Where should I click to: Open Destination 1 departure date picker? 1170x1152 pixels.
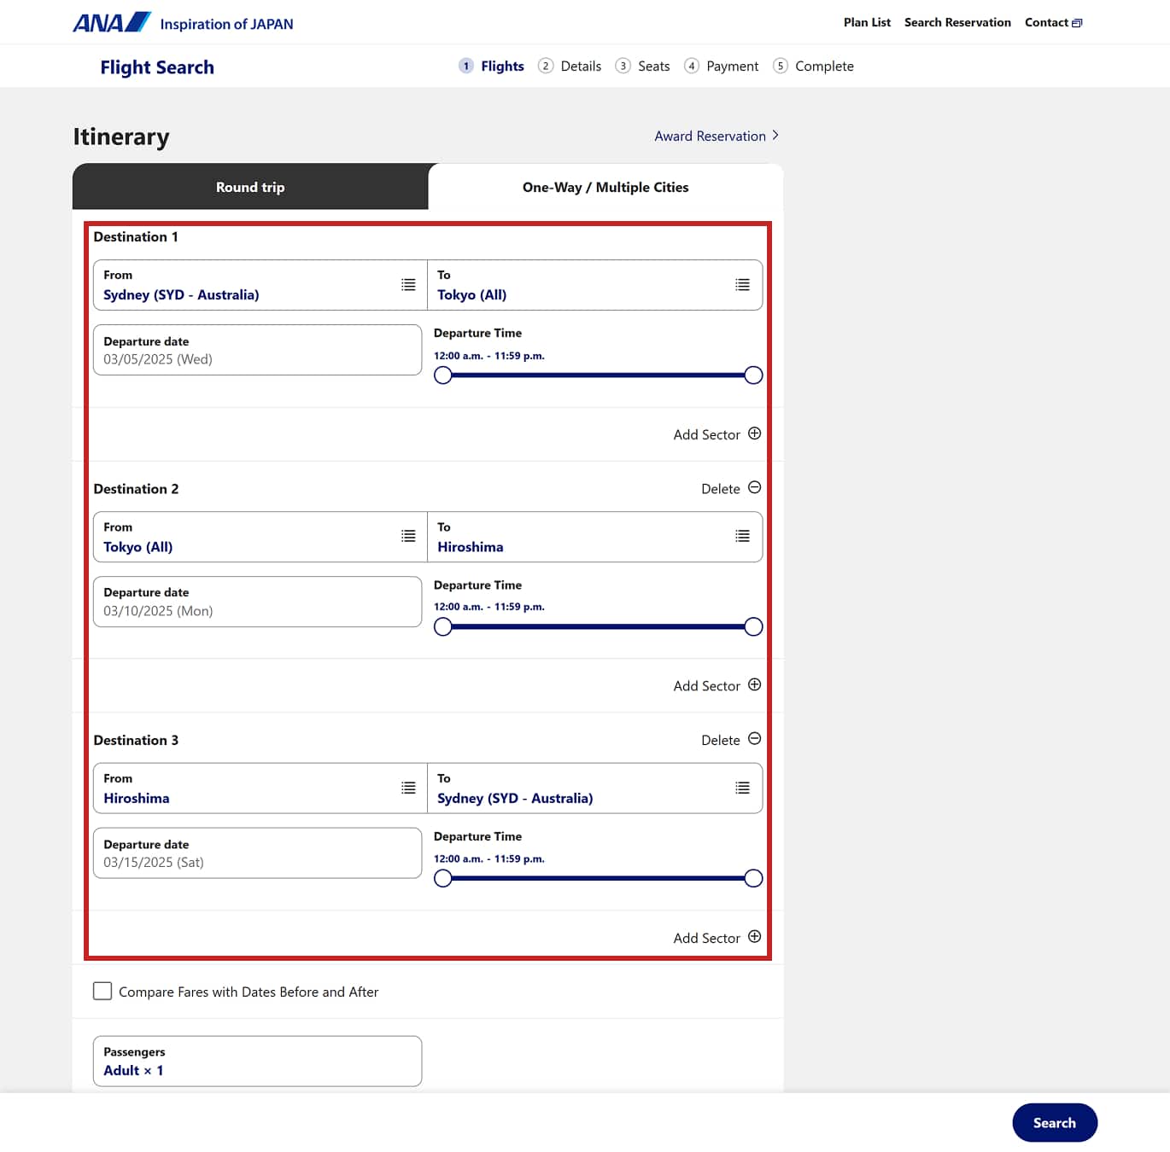click(x=257, y=350)
